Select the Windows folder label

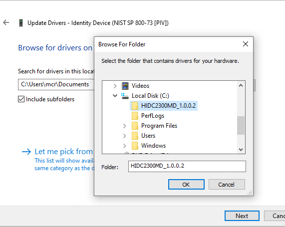[154, 146]
